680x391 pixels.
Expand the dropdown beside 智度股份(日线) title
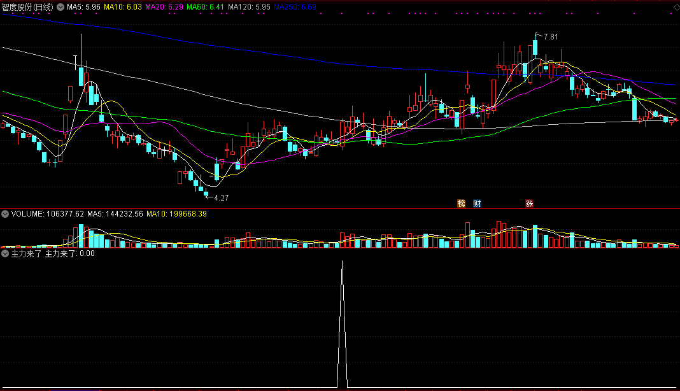[60, 7]
